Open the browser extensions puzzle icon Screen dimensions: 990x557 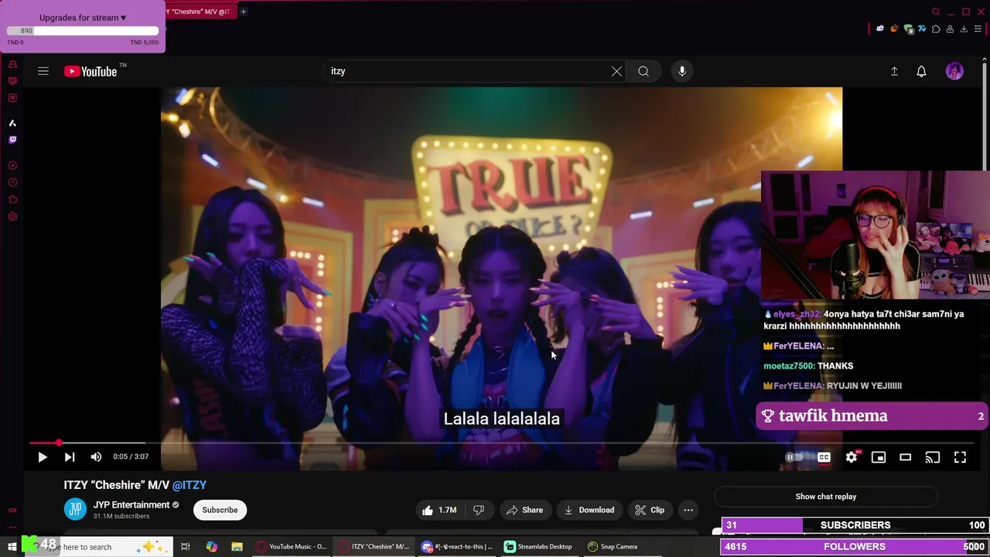coord(936,29)
